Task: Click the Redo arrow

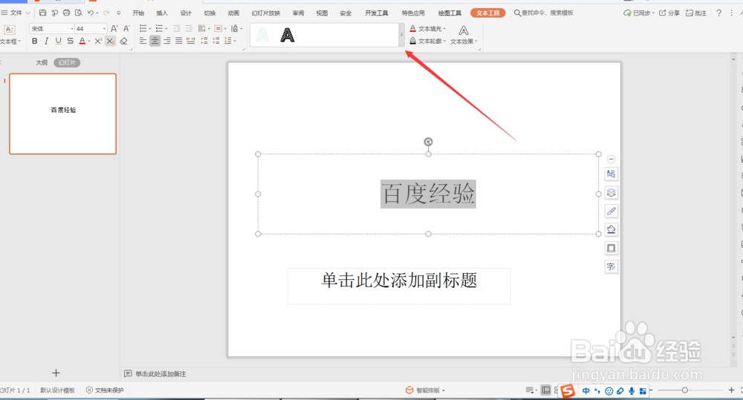Action: (106, 13)
